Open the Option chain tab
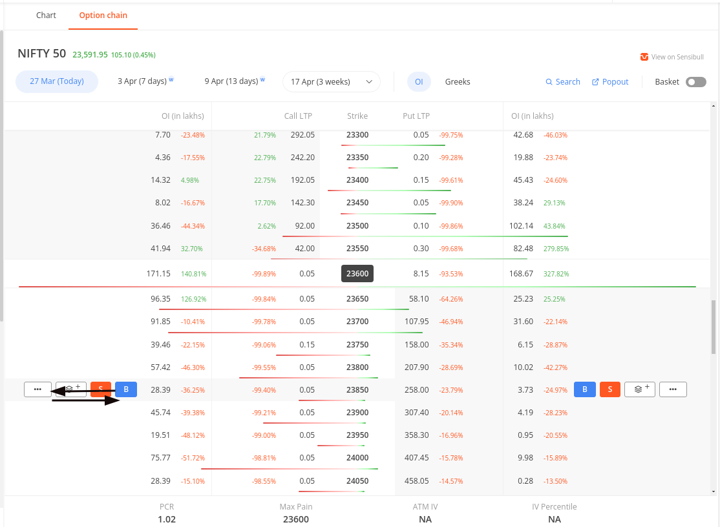The width and height of the screenshot is (720, 527). coord(103,15)
